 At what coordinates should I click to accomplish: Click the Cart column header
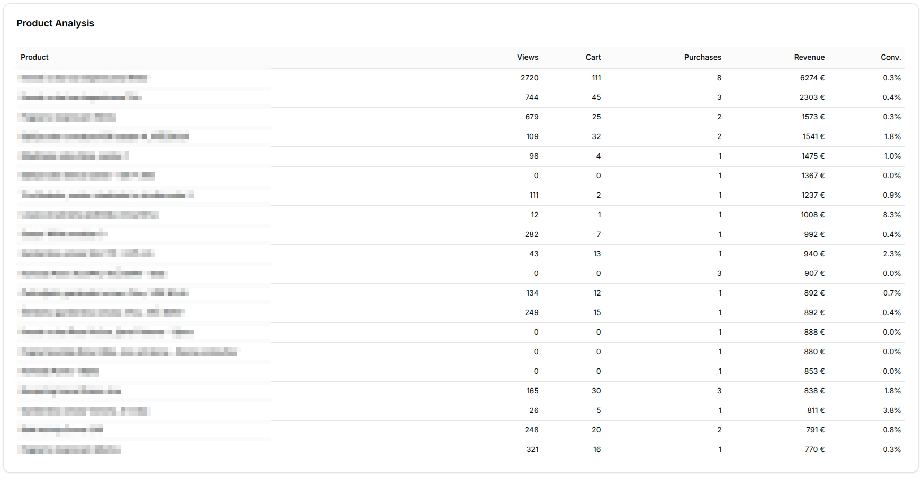pyautogui.click(x=593, y=57)
